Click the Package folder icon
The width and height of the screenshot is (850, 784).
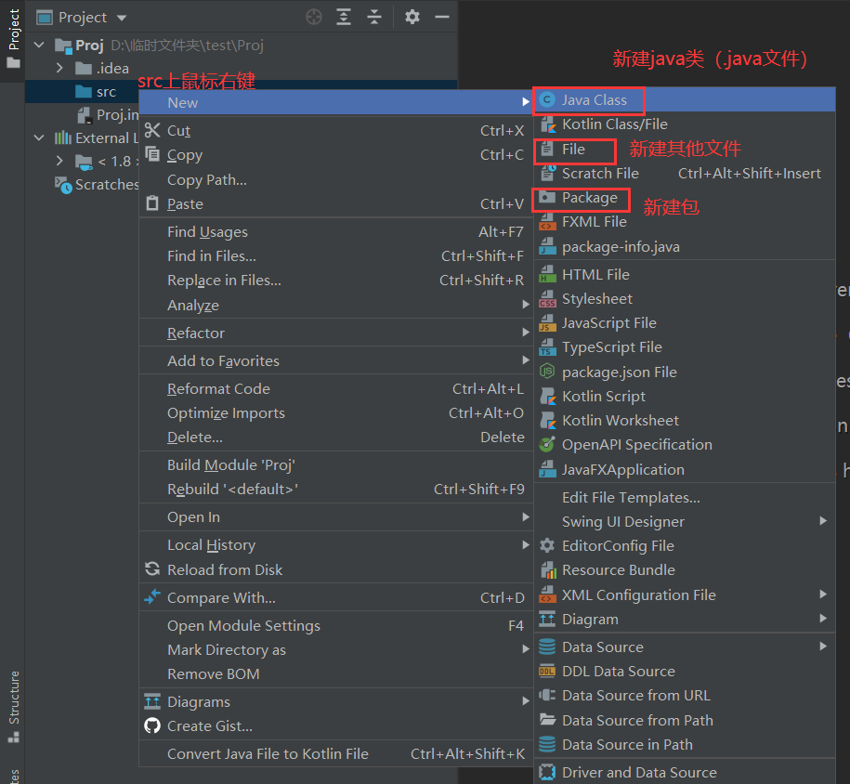pyautogui.click(x=547, y=197)
